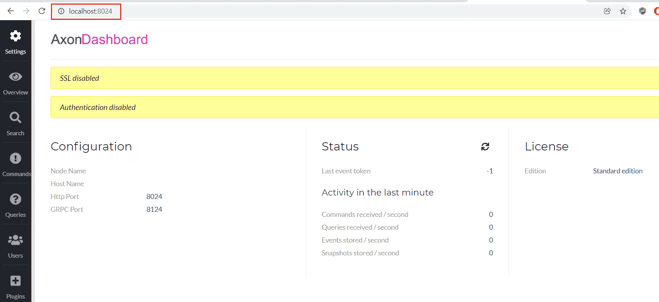Screen dimensions: 659x302
Task: Open the Search magnifier icon in sidebar
Action: 16,117
